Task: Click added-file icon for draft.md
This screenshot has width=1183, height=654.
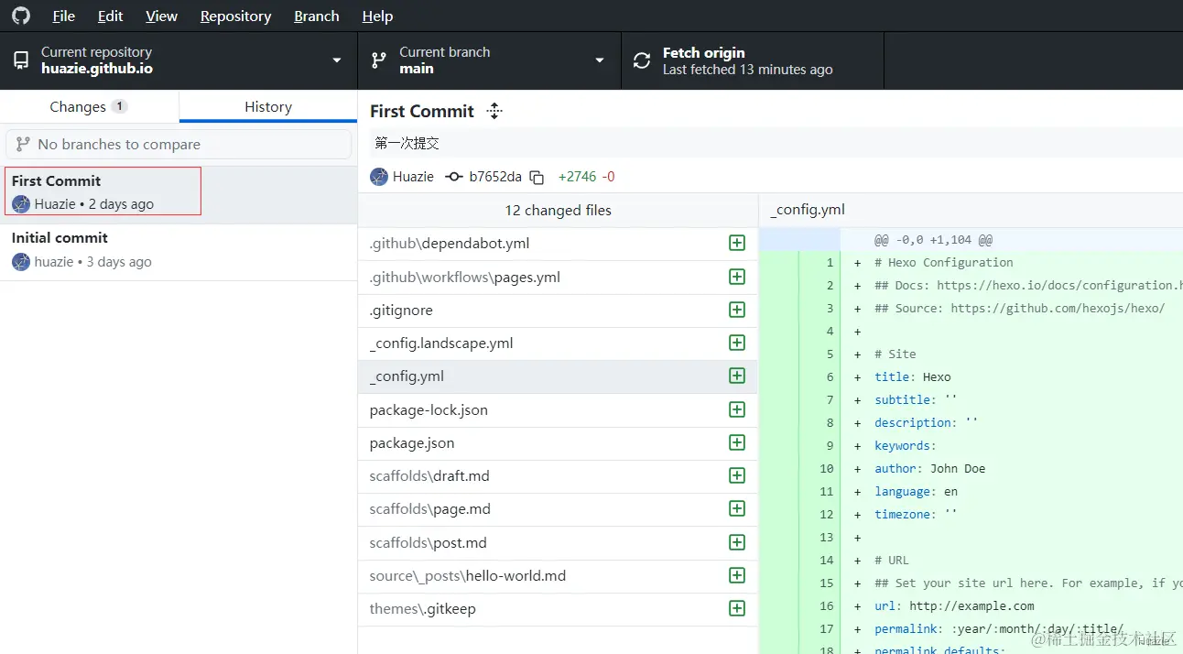Action: [x=737, y=475]
